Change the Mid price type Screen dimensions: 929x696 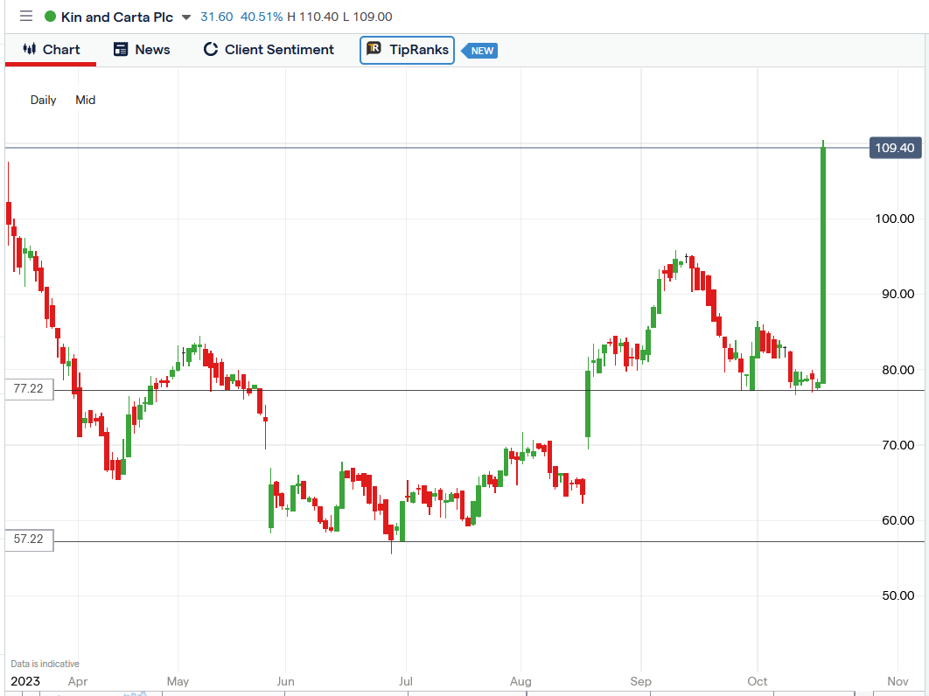tap(86, 100)
